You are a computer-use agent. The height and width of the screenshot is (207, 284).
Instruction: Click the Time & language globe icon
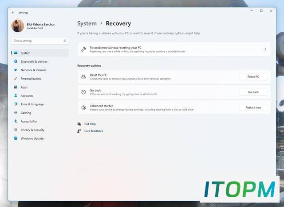click(16, 104)
